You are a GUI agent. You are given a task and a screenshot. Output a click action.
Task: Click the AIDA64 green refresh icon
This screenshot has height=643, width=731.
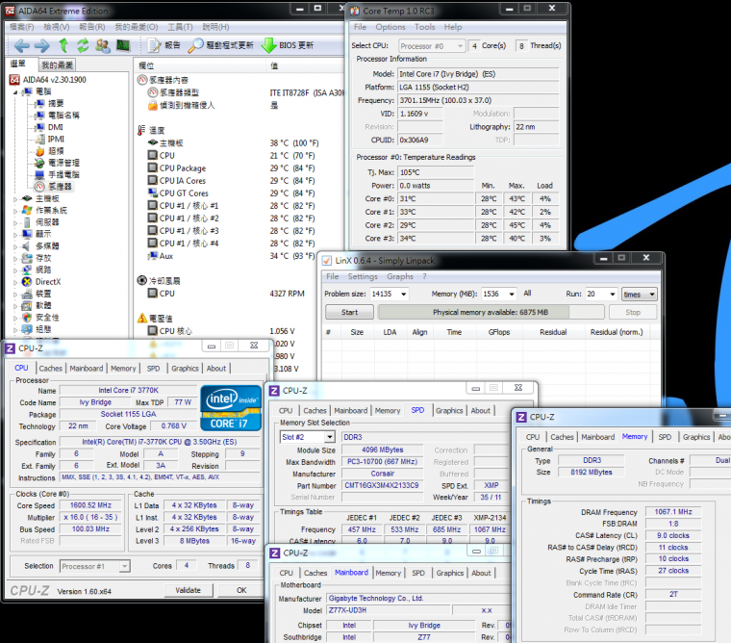coord(83,45)
